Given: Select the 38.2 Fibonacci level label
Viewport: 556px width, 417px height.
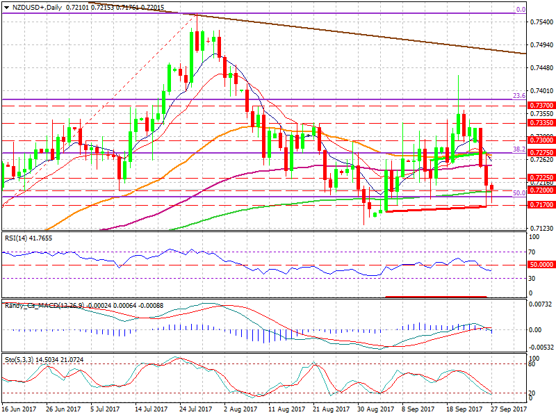Looking at the screenshot, I should coord(518,149).
